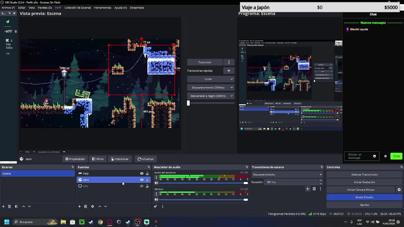Toggle the lock on the help source

coord(147,173)
